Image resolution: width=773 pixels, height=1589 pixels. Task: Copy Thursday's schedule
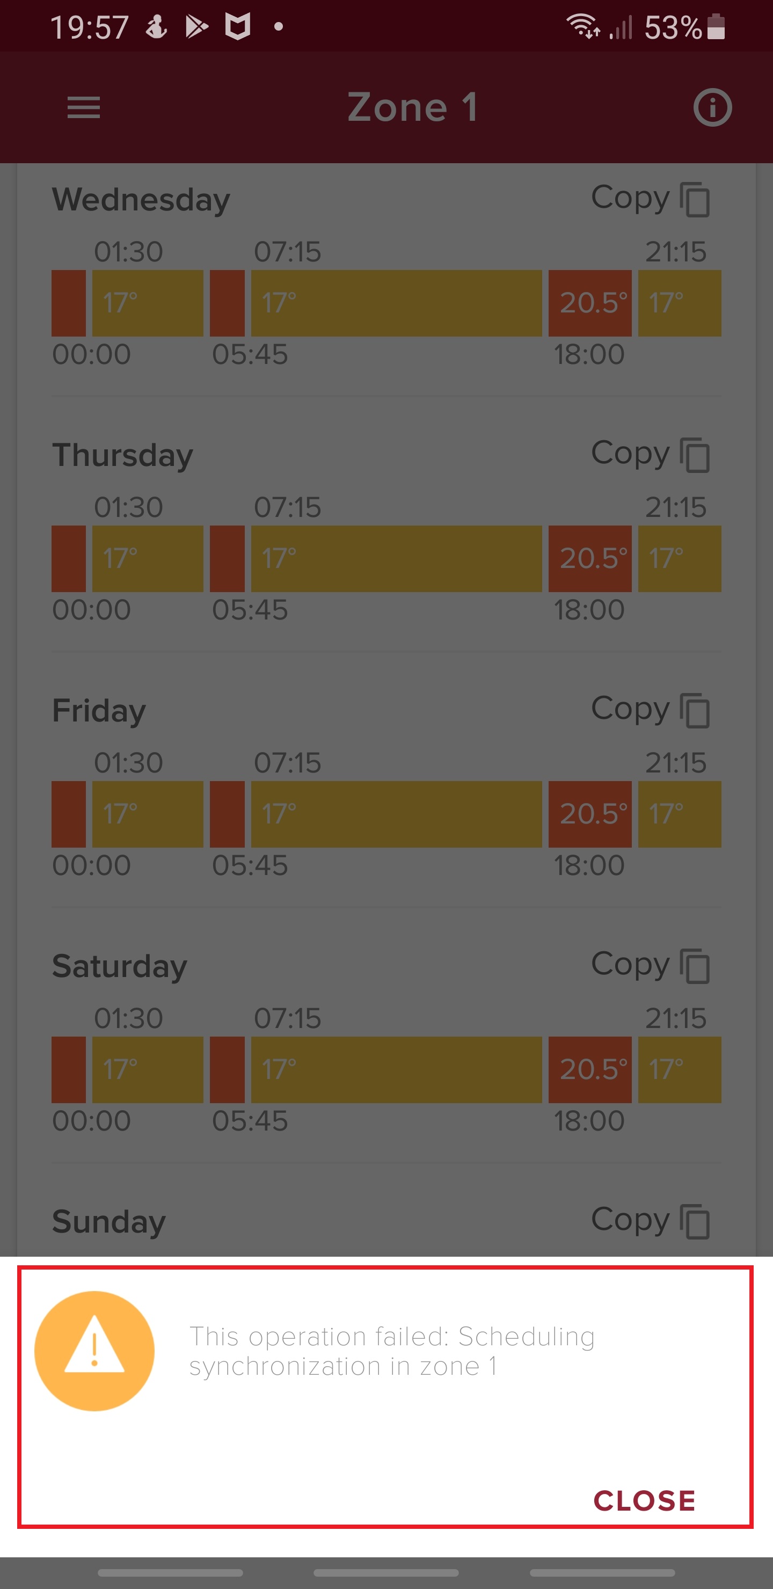pyautogui.click(x=650, y=455)
